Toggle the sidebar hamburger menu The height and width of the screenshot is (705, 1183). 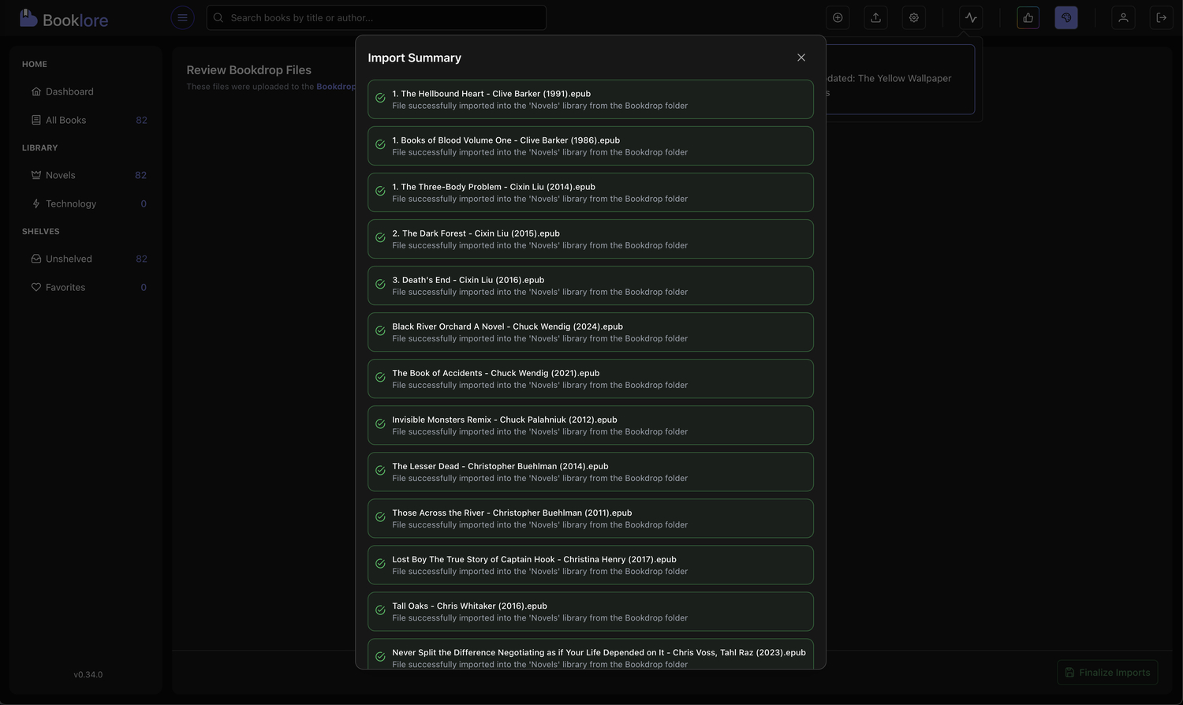182,17
